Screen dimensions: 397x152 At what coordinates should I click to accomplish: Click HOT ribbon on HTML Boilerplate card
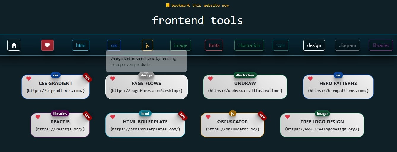(183, 116)
